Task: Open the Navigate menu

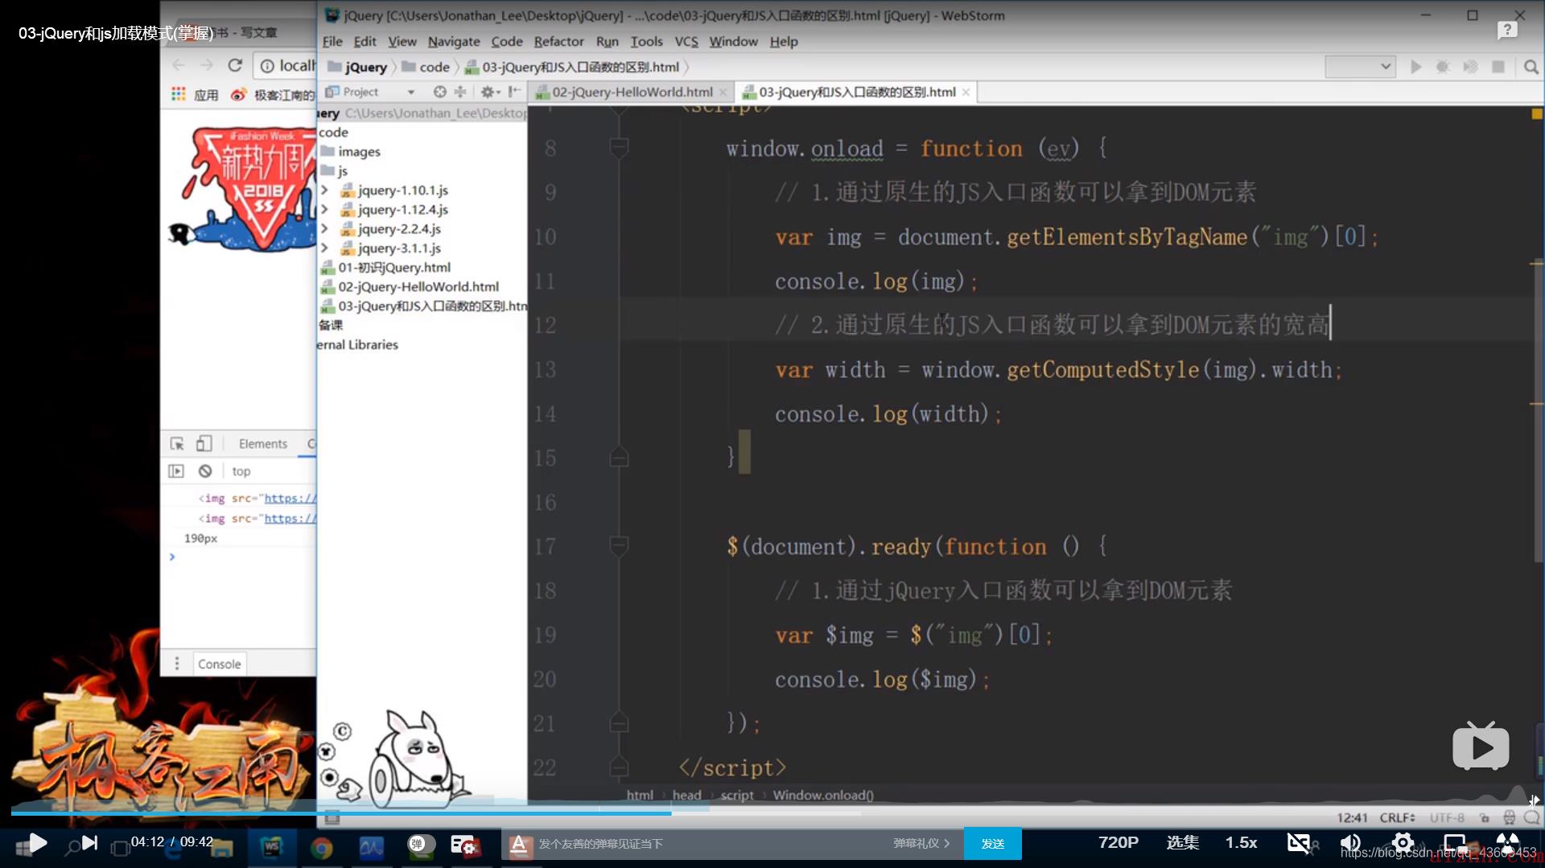Action: 454,41
